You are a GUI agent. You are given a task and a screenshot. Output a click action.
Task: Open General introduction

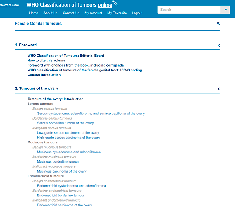click(44, 75)
